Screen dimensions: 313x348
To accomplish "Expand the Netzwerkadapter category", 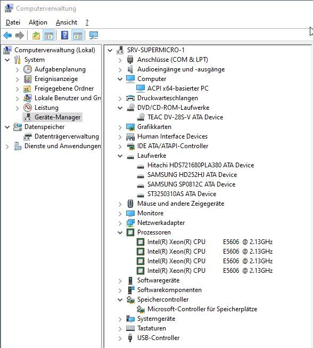I will tap(120, 223).
